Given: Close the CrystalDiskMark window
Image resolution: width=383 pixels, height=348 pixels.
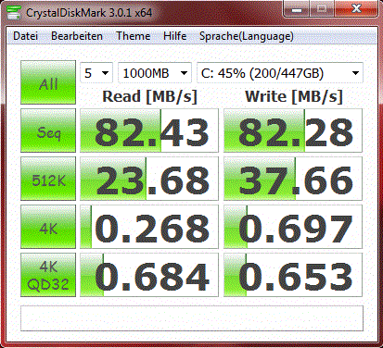Looking at the screenshot, I should pyautogui.click(x=356, y=9).
